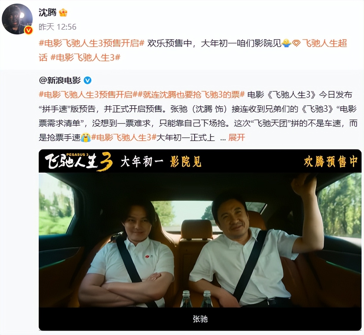
Task: Click the 昨天 12:56 post timestamp
Action: [57, 27]
